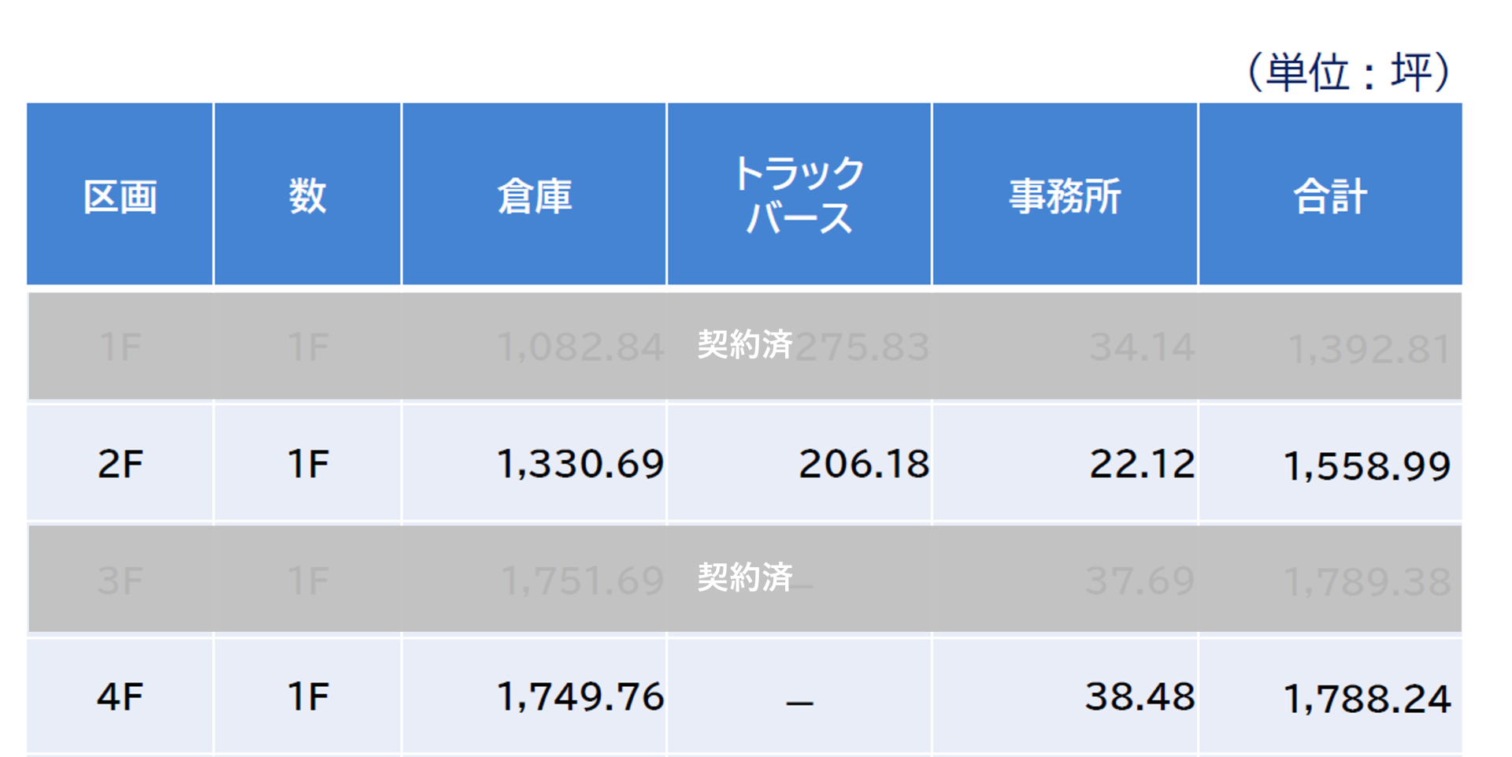Select total value 1,558.99
The height and width of the screenshot is (757, 1512).
click(1366, 466)
